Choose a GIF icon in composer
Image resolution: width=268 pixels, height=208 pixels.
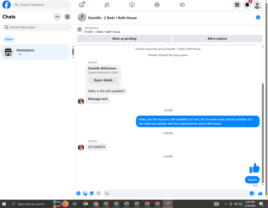(x=99, y=193)
